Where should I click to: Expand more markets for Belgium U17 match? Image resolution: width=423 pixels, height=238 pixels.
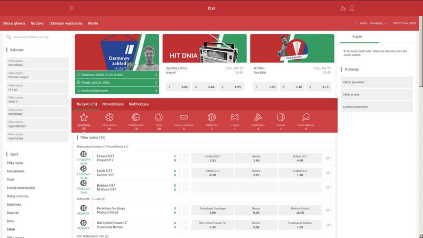point(328,188)
